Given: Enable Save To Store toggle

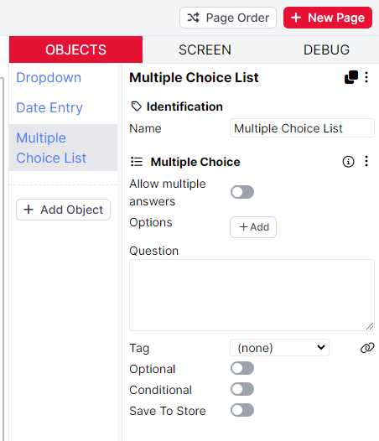Looking at the screenshot, I should [242, 410].
